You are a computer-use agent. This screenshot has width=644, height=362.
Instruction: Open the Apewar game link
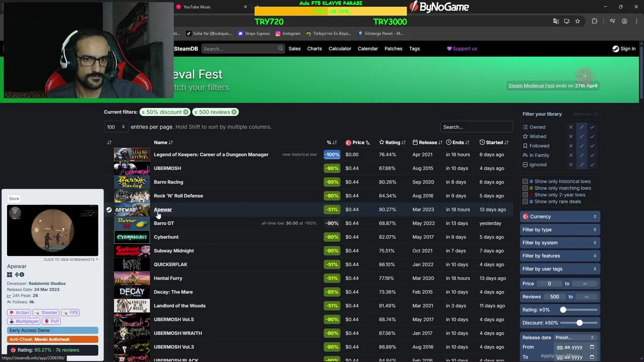tap(163, 210)
